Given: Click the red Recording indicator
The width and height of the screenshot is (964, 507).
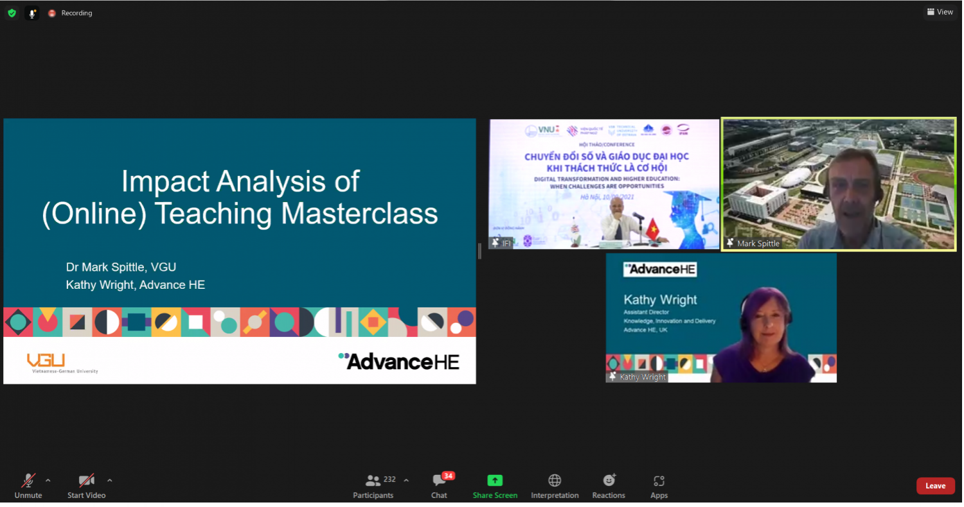Looking at the screenshot, I should [x=52, y=13].
